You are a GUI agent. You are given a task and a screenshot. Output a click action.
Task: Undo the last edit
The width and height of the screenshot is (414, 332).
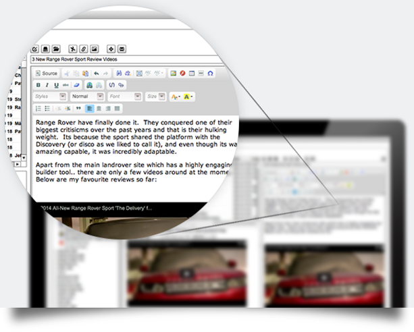[x=97, y=74]
